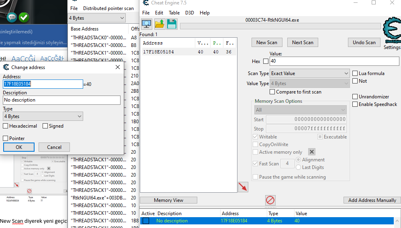The height and width of the screenshot is (228, 401).
Task: Open the process list computer icon
Action: (147, 24)
